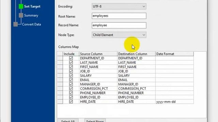Select source cell DEPARTMENT_ID
Image resolution: width=218 pixels, height=122 pixels.
click(x=98, y=58)
